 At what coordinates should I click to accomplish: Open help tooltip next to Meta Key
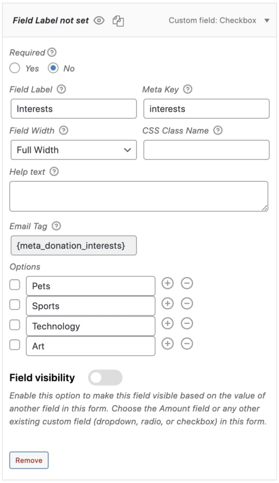(187, 89)
